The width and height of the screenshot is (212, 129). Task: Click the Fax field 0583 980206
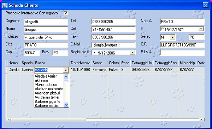pyautogui.click(x=113, y=37)
